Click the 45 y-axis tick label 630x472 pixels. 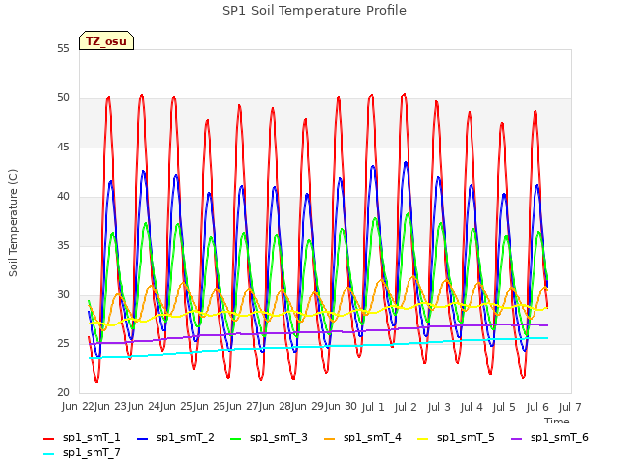point(63,147)
